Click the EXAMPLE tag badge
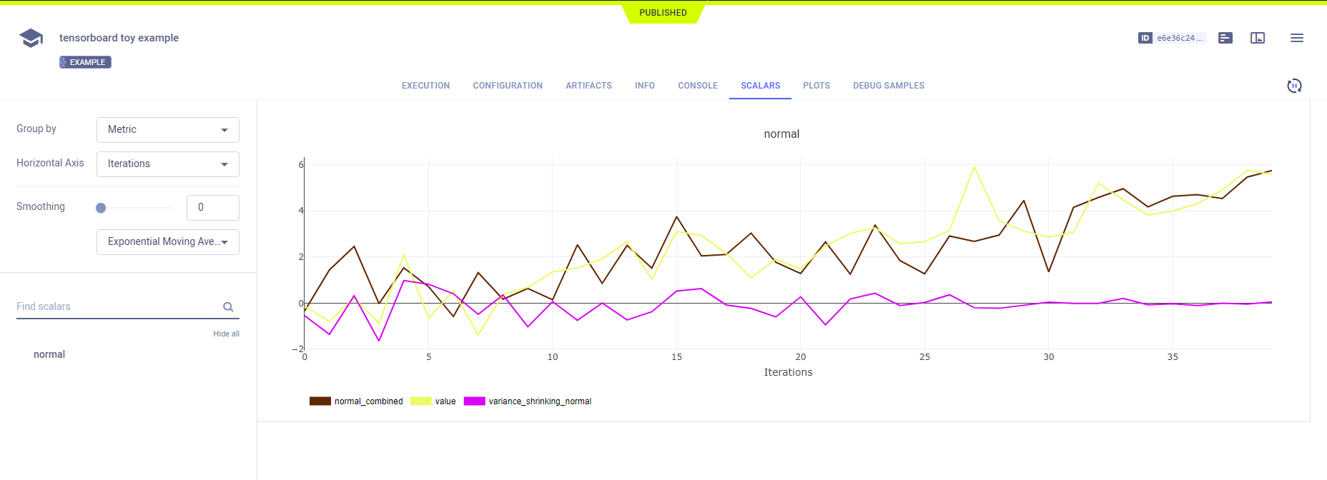The image size is (1327, 480). point(85,62)
